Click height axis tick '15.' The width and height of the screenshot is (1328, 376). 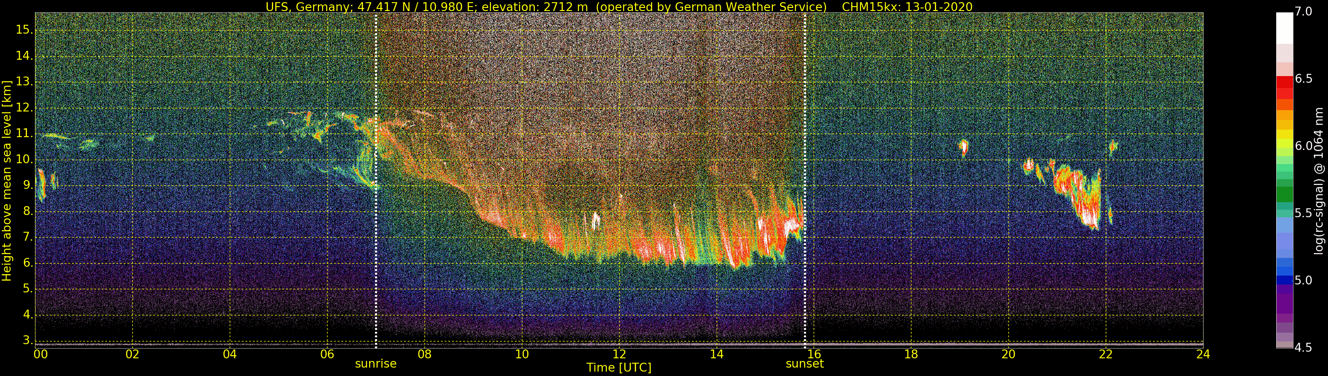(25, 30)
